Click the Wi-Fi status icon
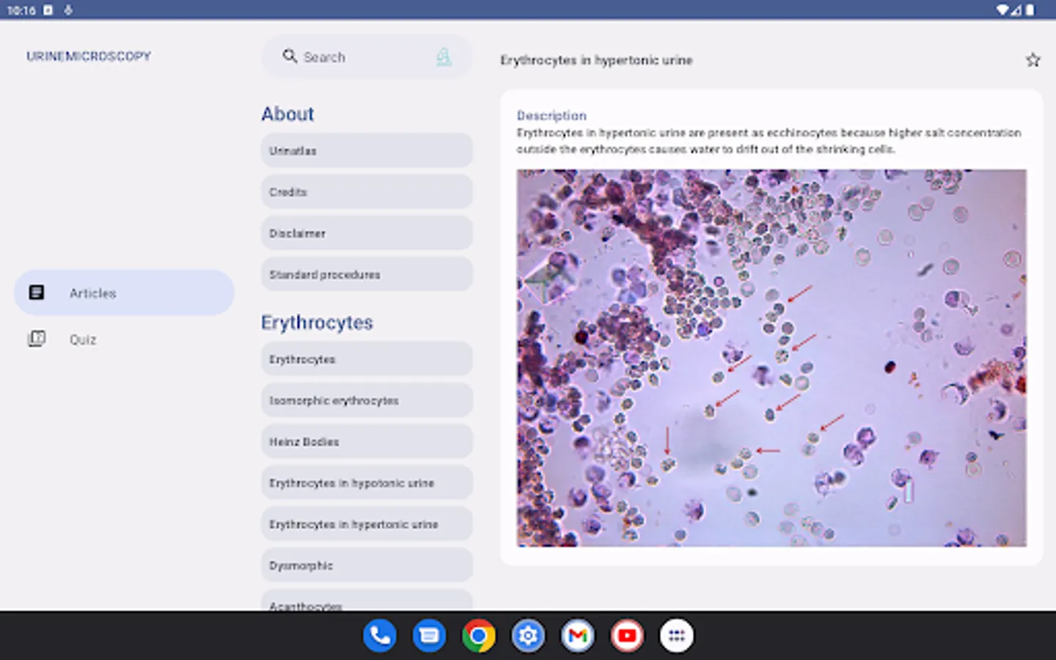Viewport: 1056px width, 660px height. (x=1002, y=10)
